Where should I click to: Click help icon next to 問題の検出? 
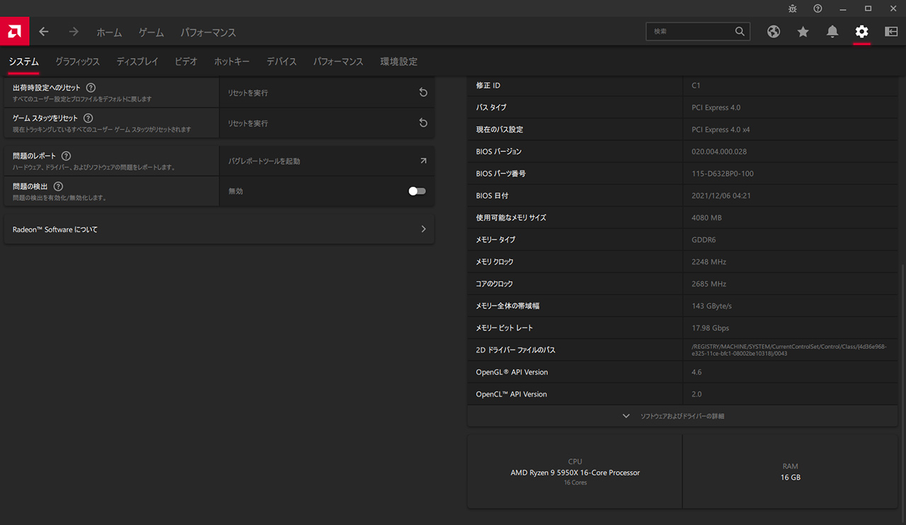pos(59,186)
